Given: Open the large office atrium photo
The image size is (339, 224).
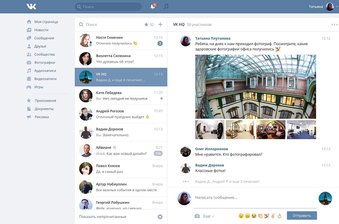Looking at the screenshot, I should [x=255, y=86].
